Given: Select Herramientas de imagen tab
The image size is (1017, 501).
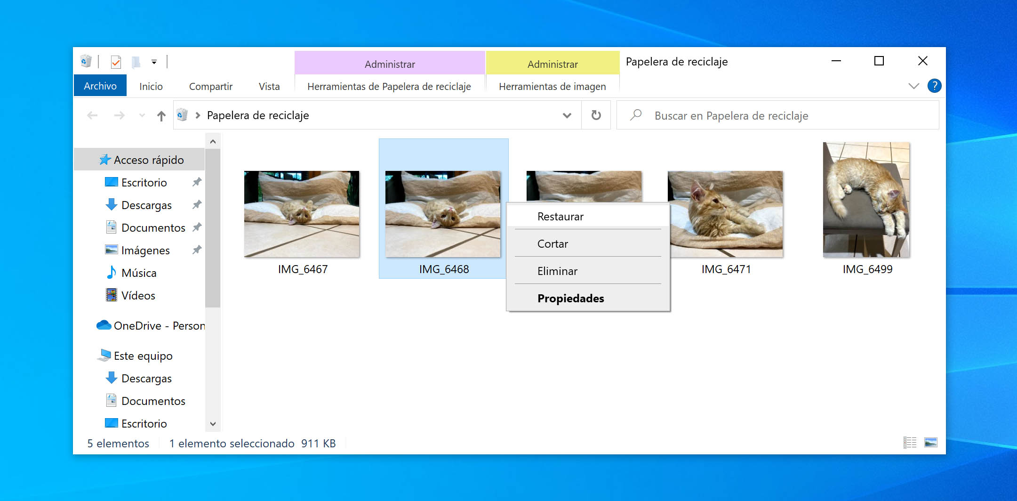Looking at the screenshot, I should (x=553, y=86).
